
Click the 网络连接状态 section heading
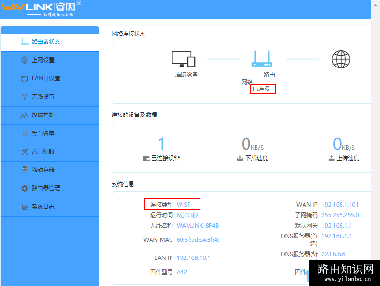[x=128, y=34]
